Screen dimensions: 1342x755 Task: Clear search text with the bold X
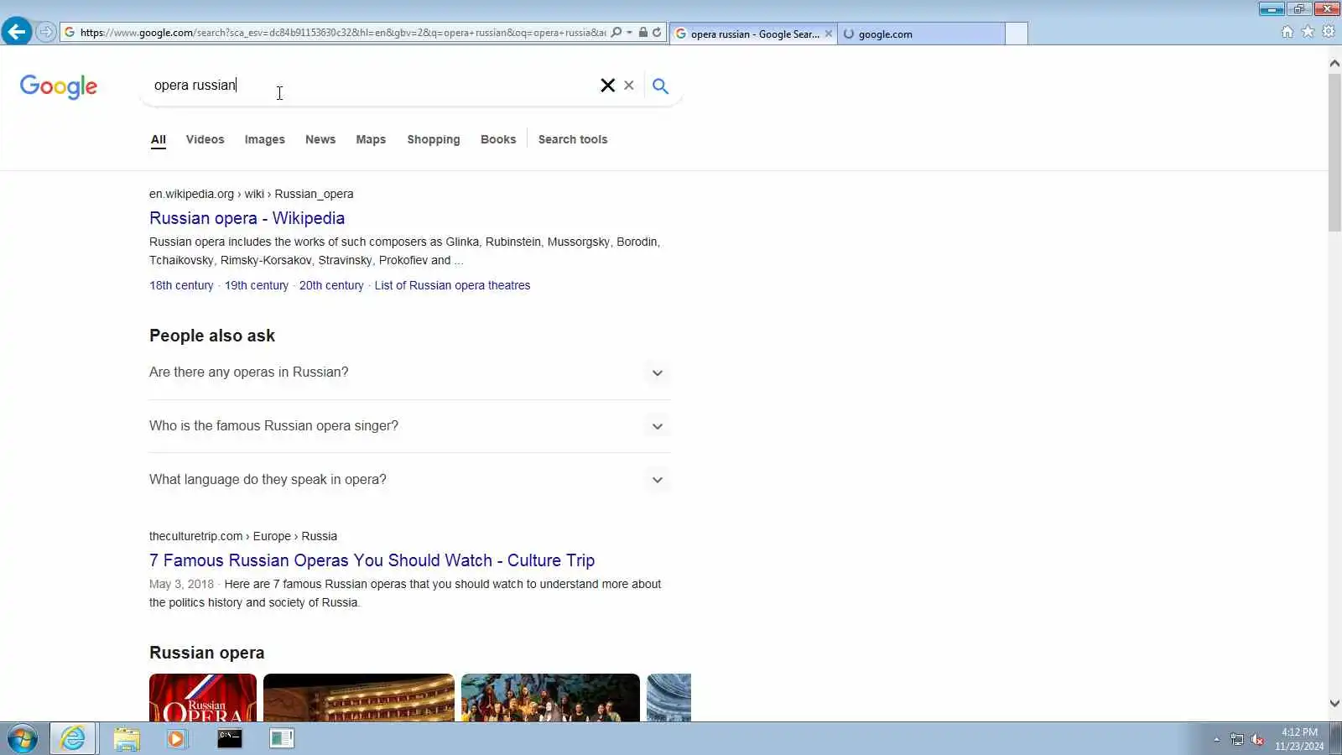pos(608,86)
